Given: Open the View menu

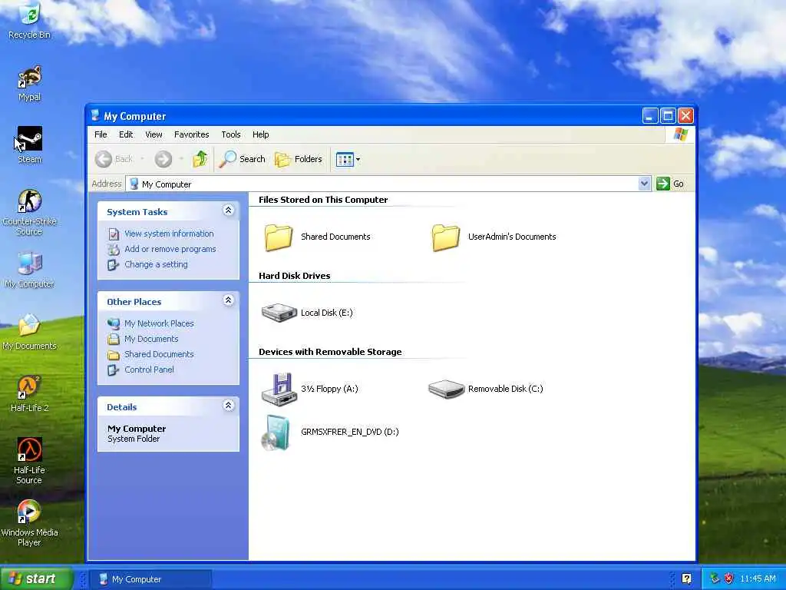Looking at the screenshot, I should click(x=154, y=134).
